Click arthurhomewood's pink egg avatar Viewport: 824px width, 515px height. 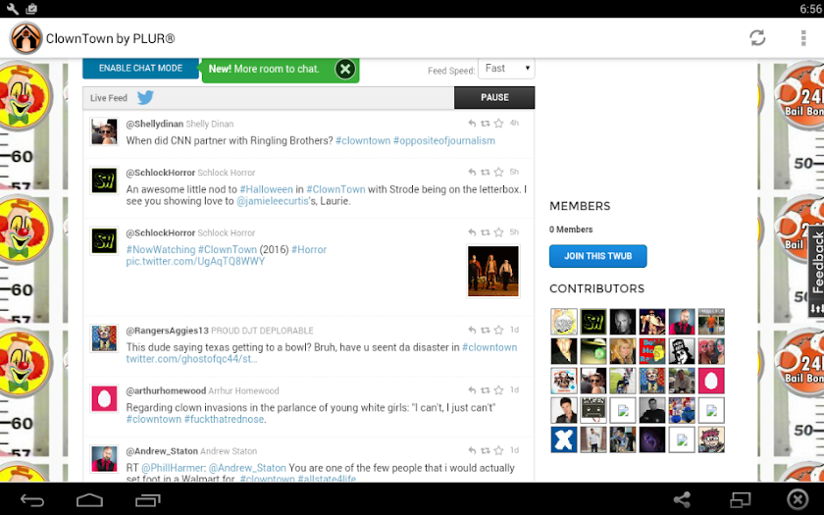click(x=104, y=399)
